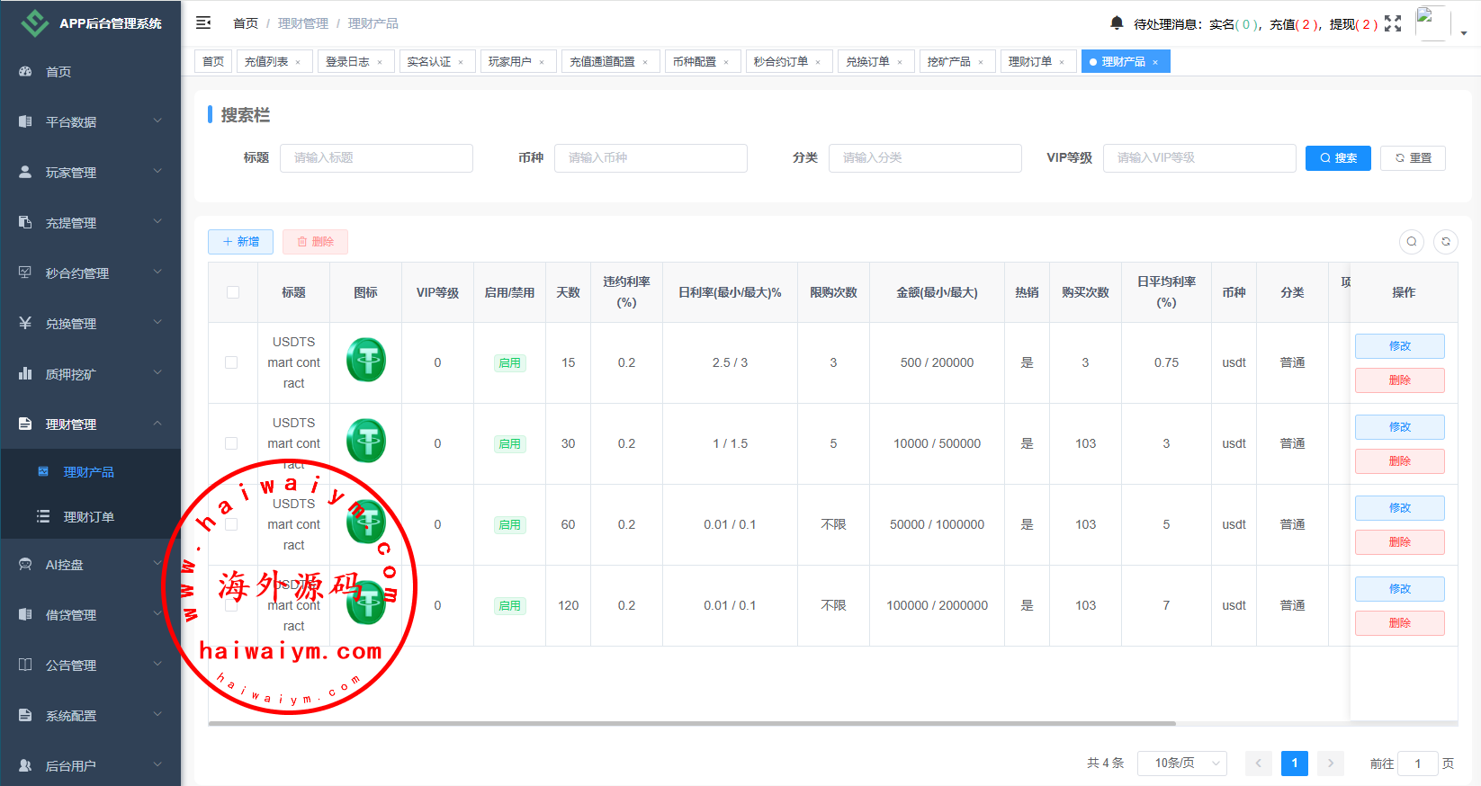Select all rows with the header checkbox

point(233,292)
